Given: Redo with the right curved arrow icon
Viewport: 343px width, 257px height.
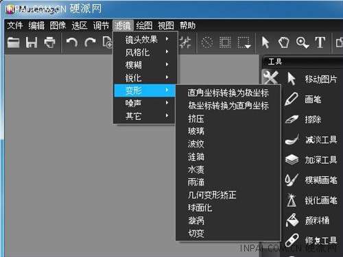Looking at the screenshot, I should point(90,42).
